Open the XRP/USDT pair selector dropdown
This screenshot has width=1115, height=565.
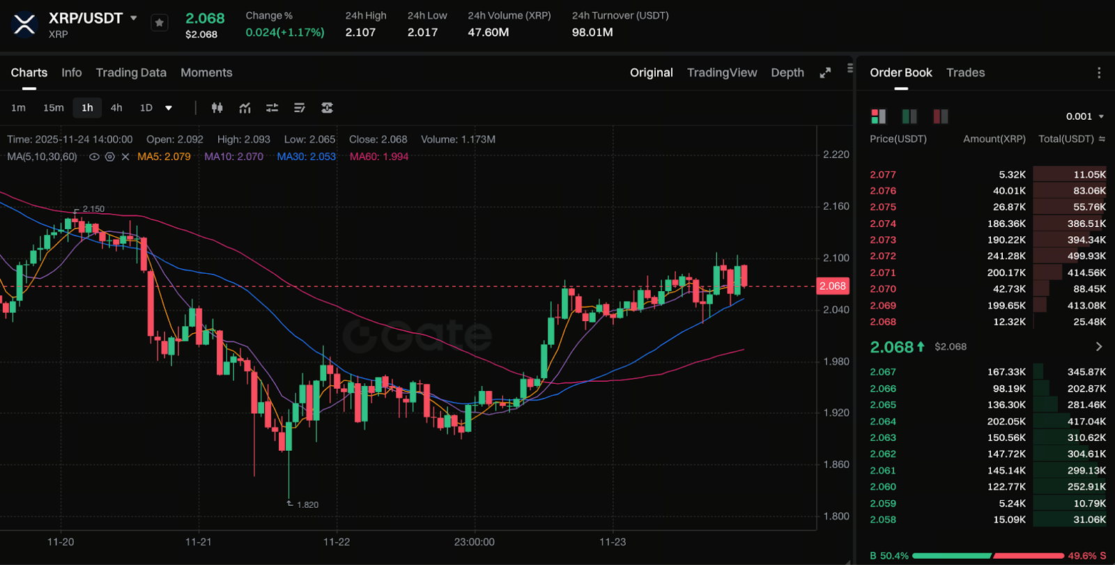134,18
